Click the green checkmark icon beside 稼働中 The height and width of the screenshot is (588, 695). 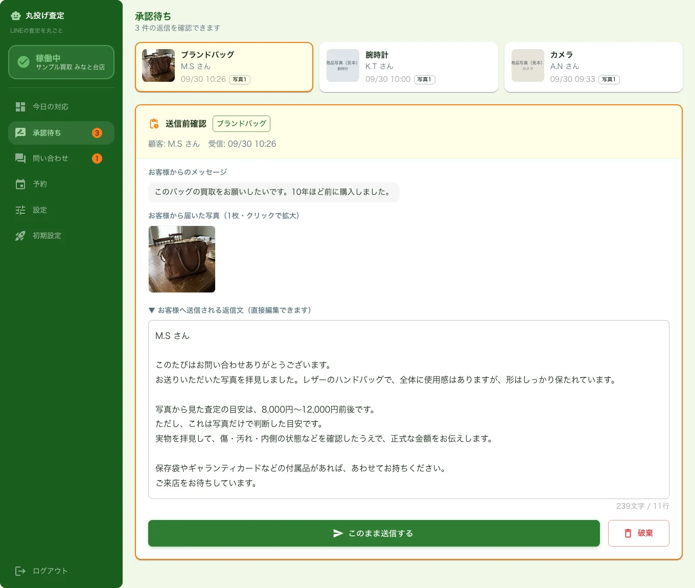coord(24,62)
